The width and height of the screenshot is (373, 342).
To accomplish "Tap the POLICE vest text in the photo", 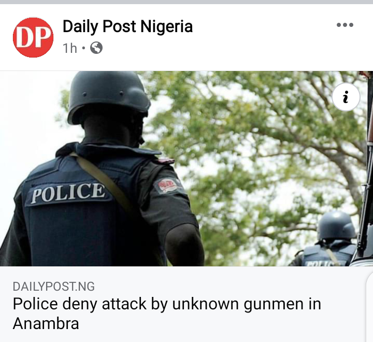I will click(x=68, y=193).
